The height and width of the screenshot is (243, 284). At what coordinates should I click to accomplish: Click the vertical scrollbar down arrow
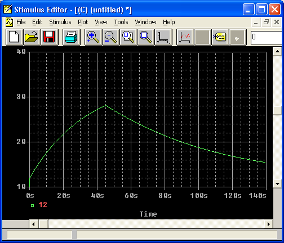[x=277, y=184]
